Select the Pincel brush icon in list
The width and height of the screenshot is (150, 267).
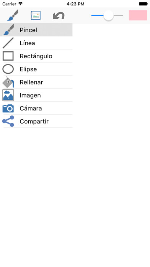coord(8,30)
